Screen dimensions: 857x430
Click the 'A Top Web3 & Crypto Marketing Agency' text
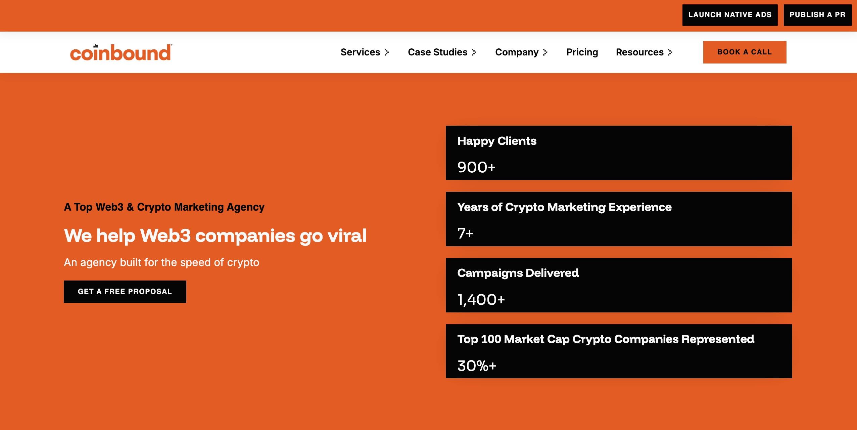[x=164, y=207]
